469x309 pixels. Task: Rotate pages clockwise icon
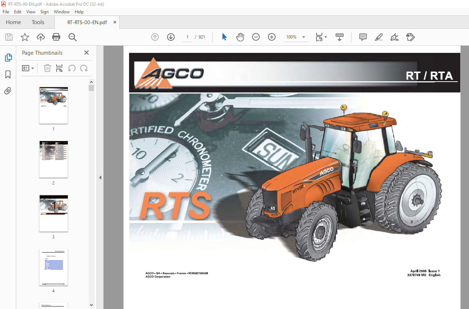coord(84,68)
